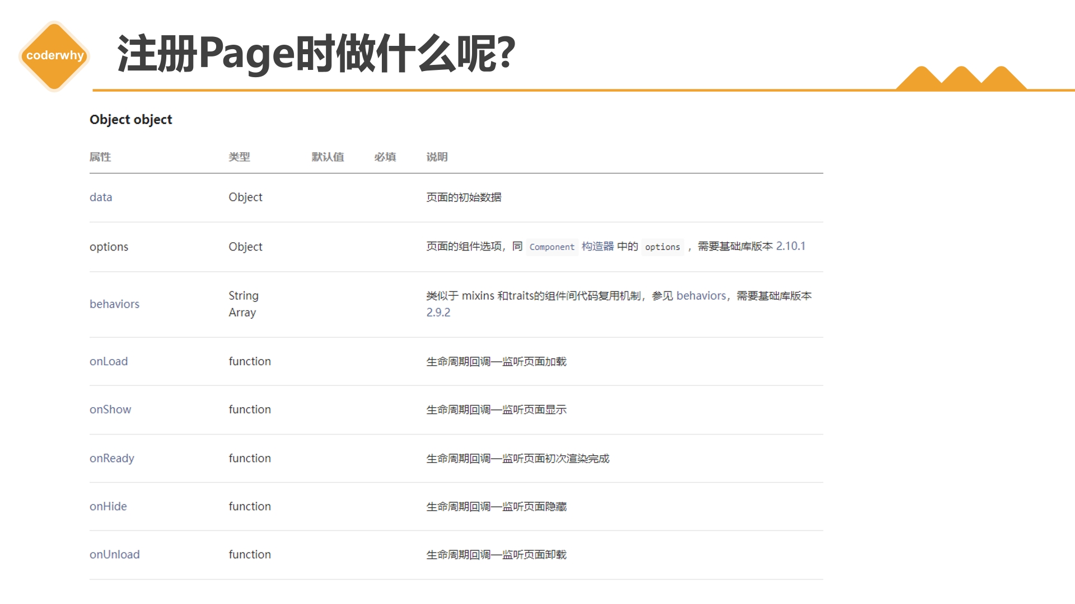The width and height of the screenshot is (1075, 604).
Task: Open the onUnload property link
Action: pos(115,554)
